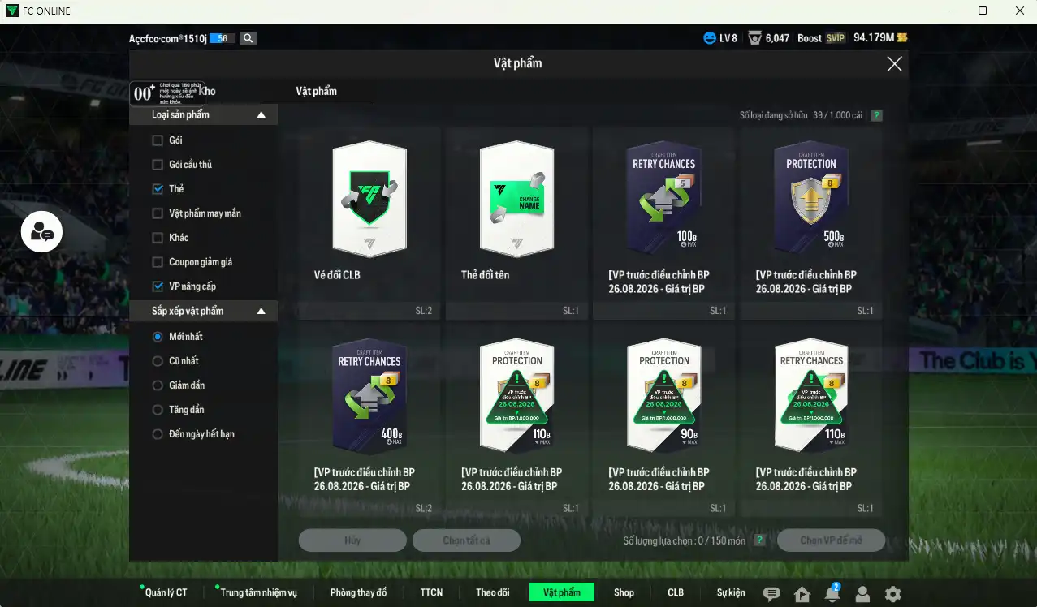
Task: Click the round friends chat button at left
Action: click(x=41, y=231)
